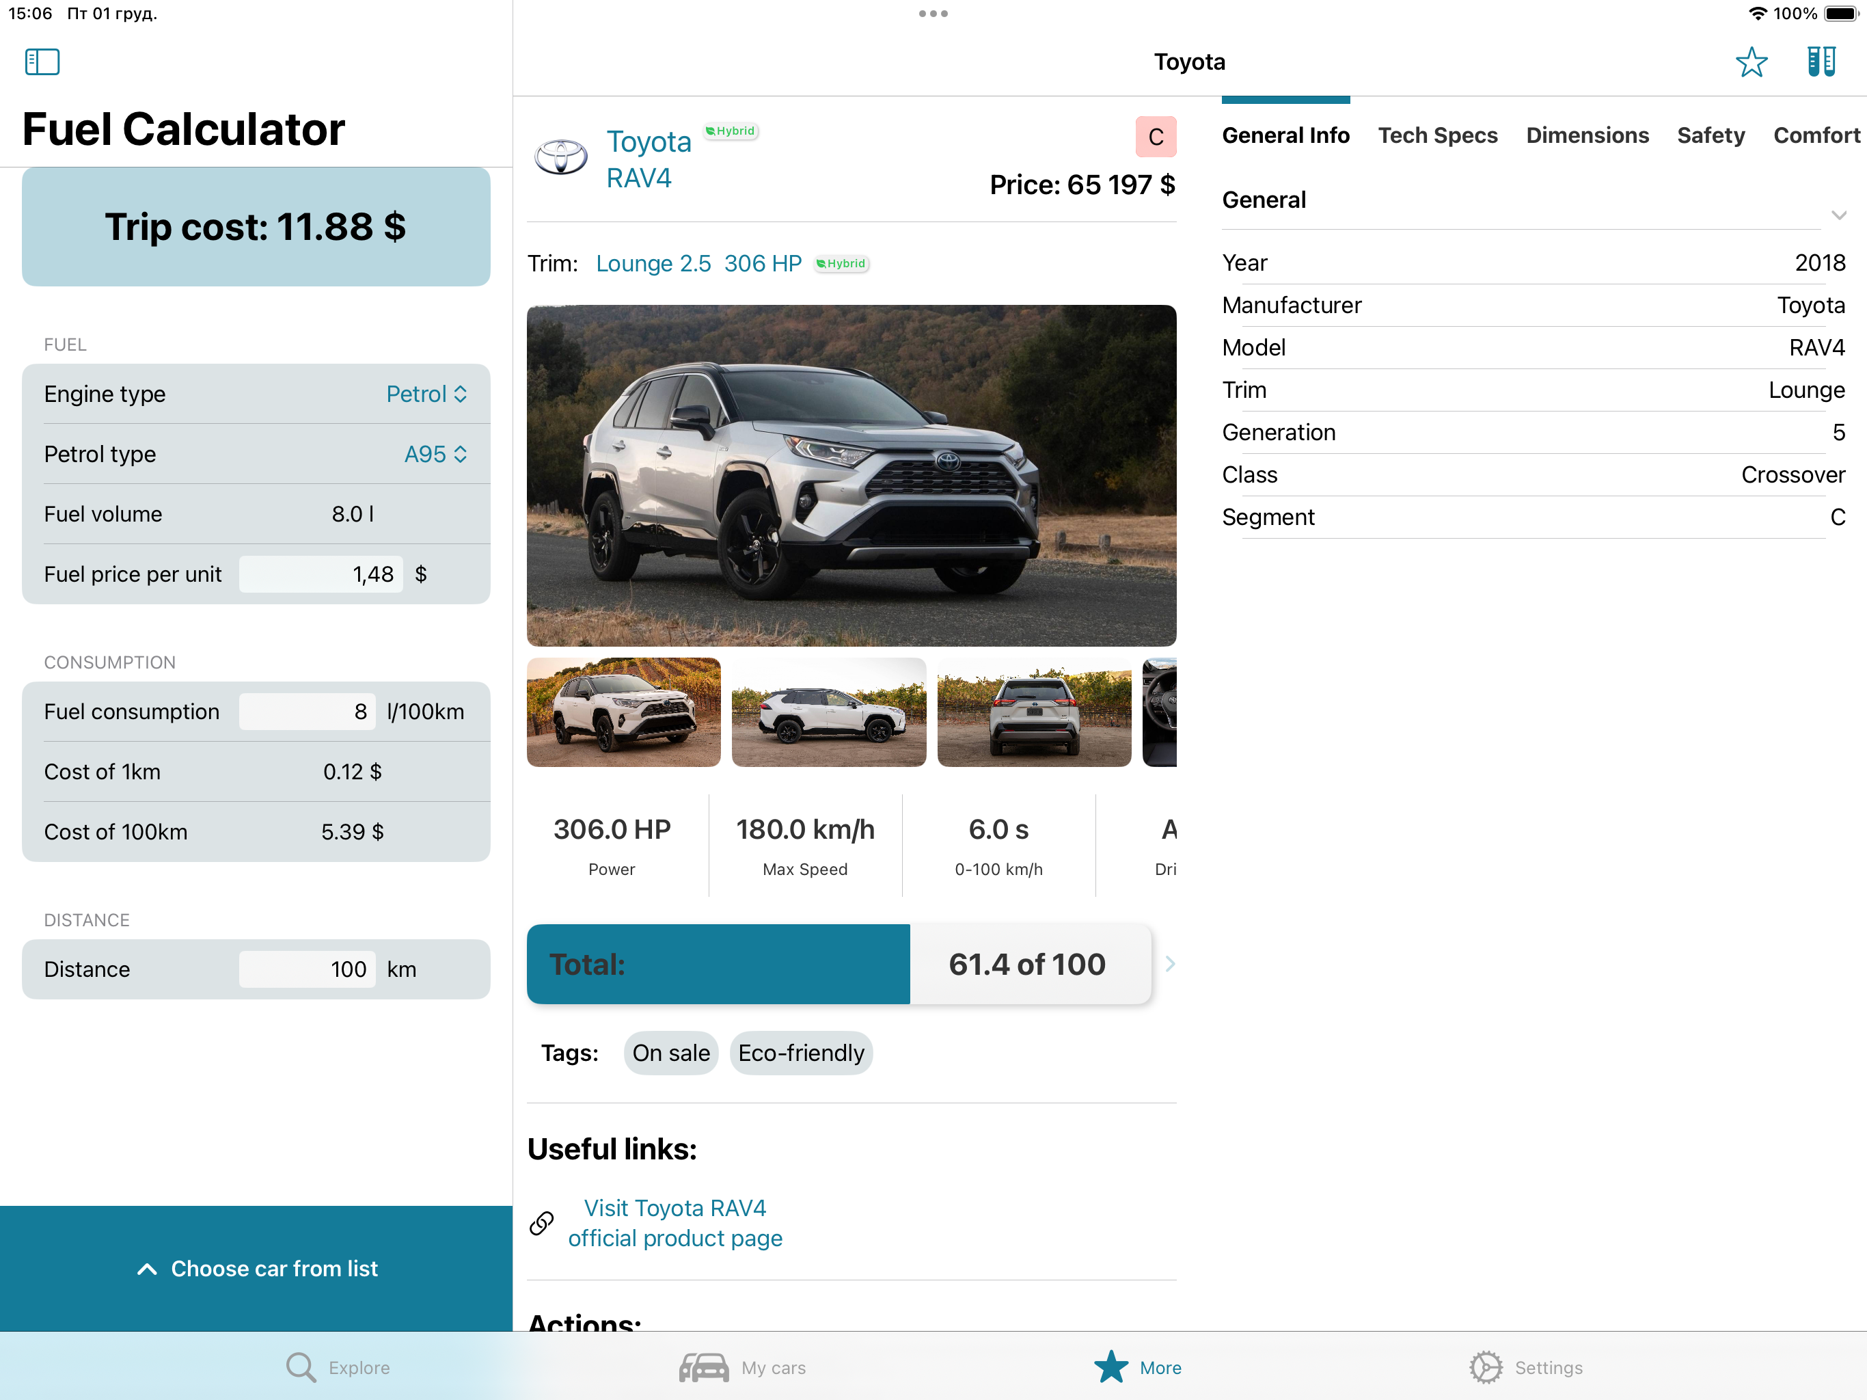Tap the 6.0 s 0-100 km/h stat
This screenshot has width=1867, height=1400.
pyautogui.click(x=998, y=845)
